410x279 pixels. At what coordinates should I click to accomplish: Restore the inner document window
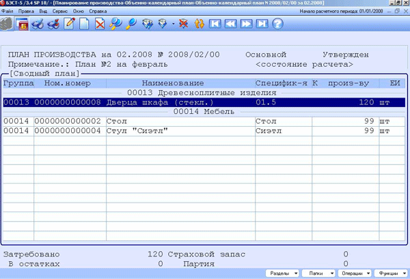(x=397, y=11)
